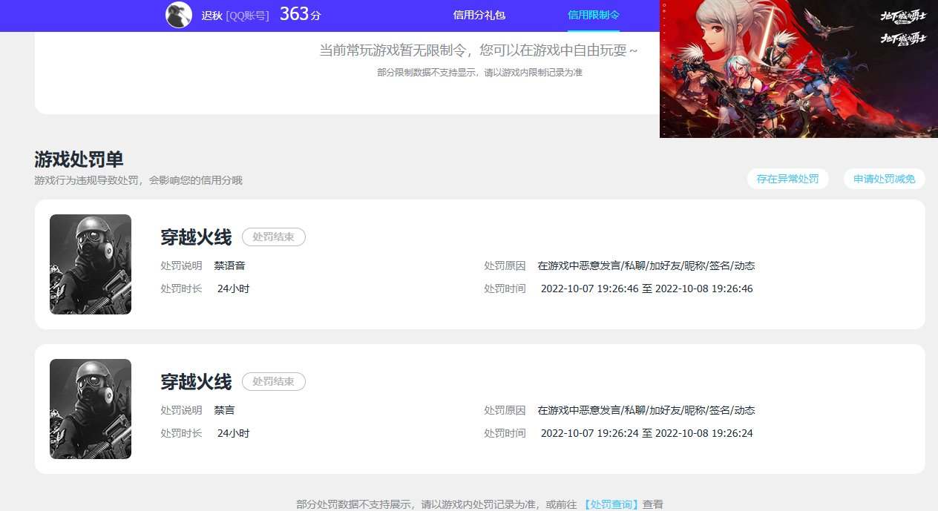Click the 部分限制数据不支持显示 note
938x511 pixels.
[x=479, y=73]
